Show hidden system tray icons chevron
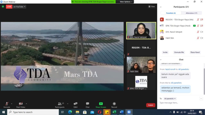This screenshot has width=205, height=115. pyautogui.click(x=170, y=112)
